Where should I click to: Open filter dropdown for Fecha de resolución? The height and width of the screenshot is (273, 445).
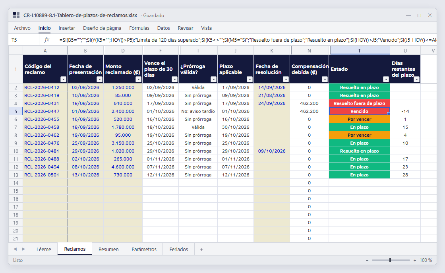click(286, 79)
